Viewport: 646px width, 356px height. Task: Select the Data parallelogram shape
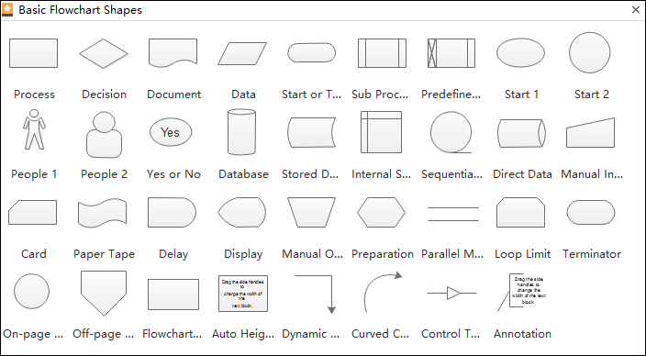[242, 53]
